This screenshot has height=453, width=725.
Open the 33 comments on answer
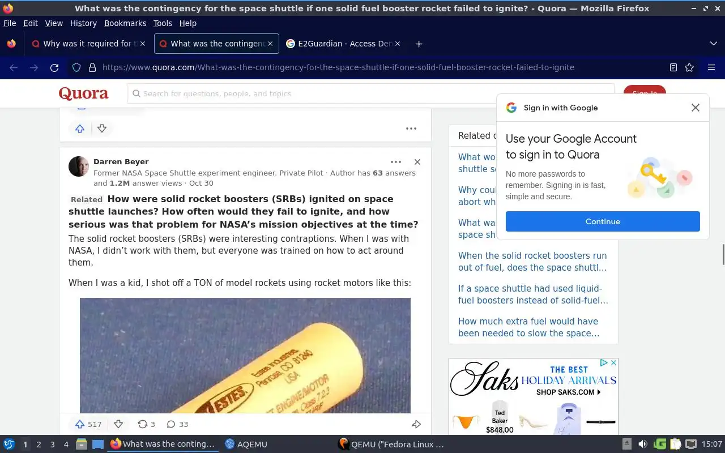coord(177,424)
